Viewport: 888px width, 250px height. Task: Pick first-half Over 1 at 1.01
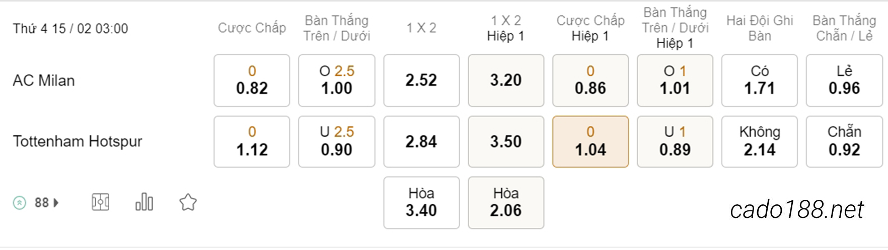[675, 80]
